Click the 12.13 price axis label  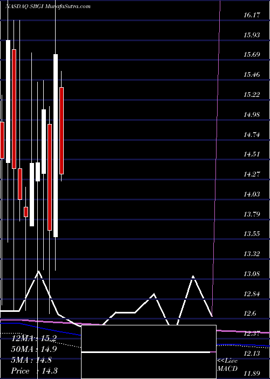point(252,354)
